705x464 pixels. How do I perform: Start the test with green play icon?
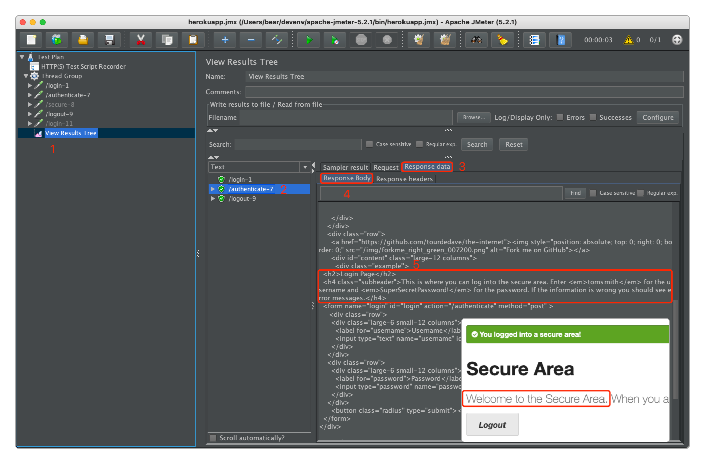click(309, 40)
